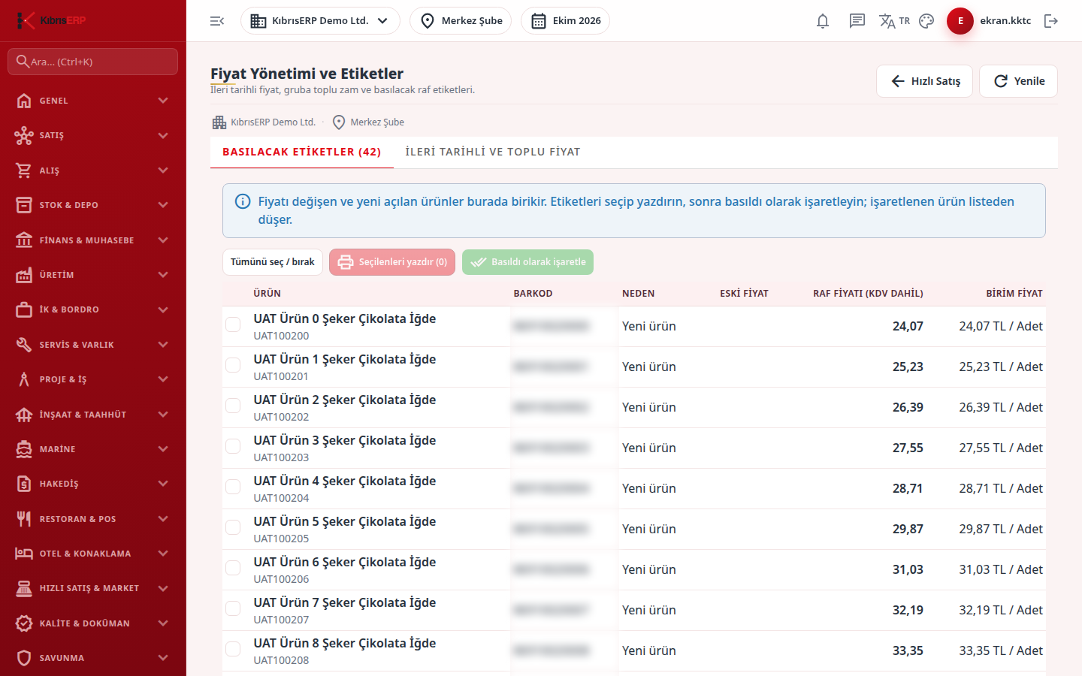The image size is (1082, 676).
Task: Check the UAT Ürün 3 row box
Action: click(x=233, y=446)
